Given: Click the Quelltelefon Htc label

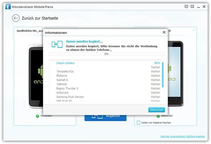Looking at the screenshot, I should (x=30, y=31).
